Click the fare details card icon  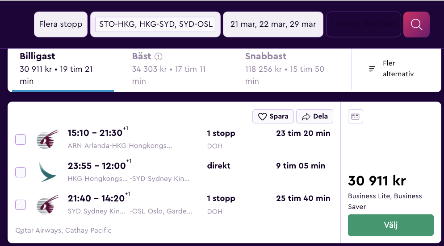356,116
